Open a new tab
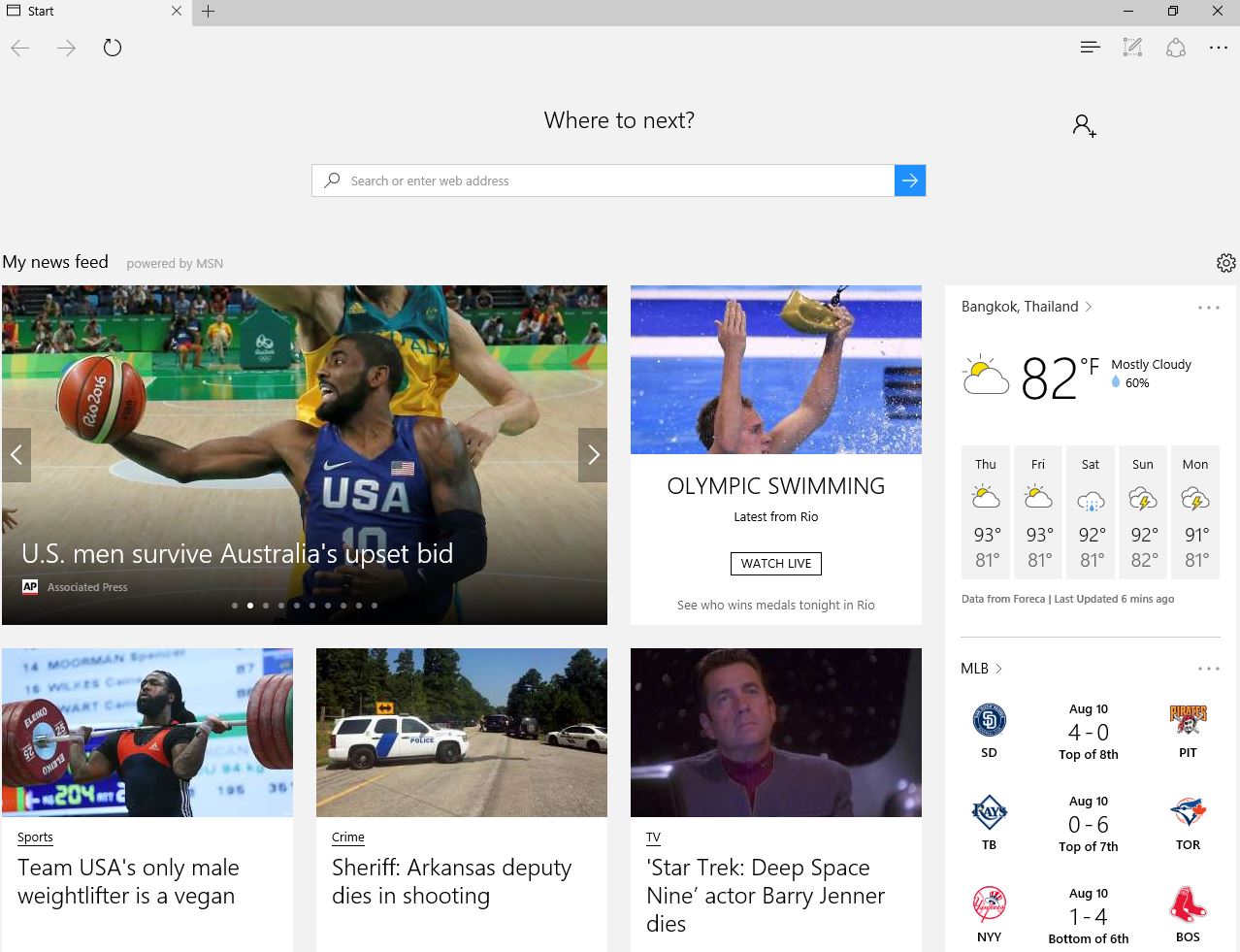 pyautogui.click(x=209, y=12)
